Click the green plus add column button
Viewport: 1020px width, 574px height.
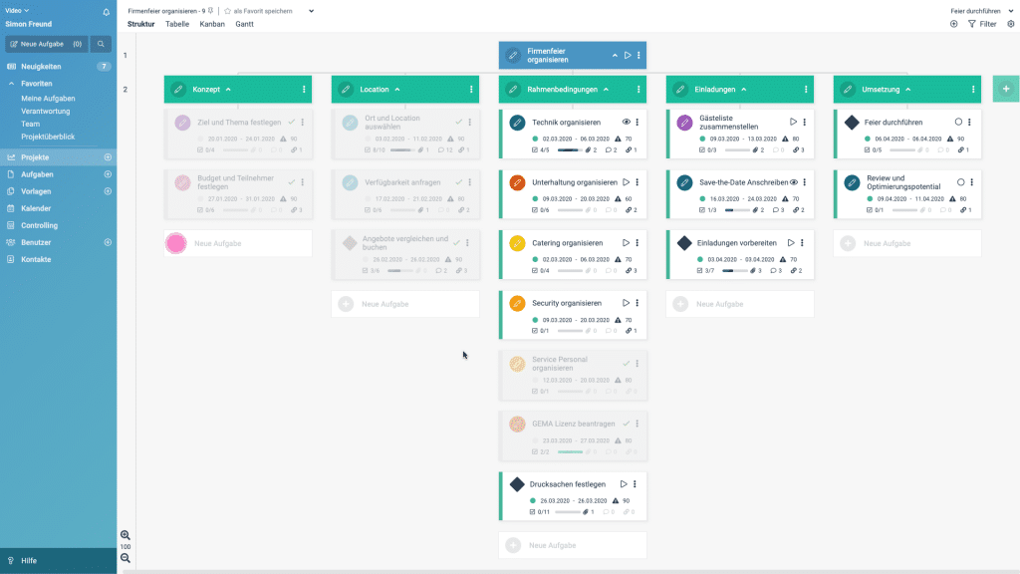click(1006, 89)
